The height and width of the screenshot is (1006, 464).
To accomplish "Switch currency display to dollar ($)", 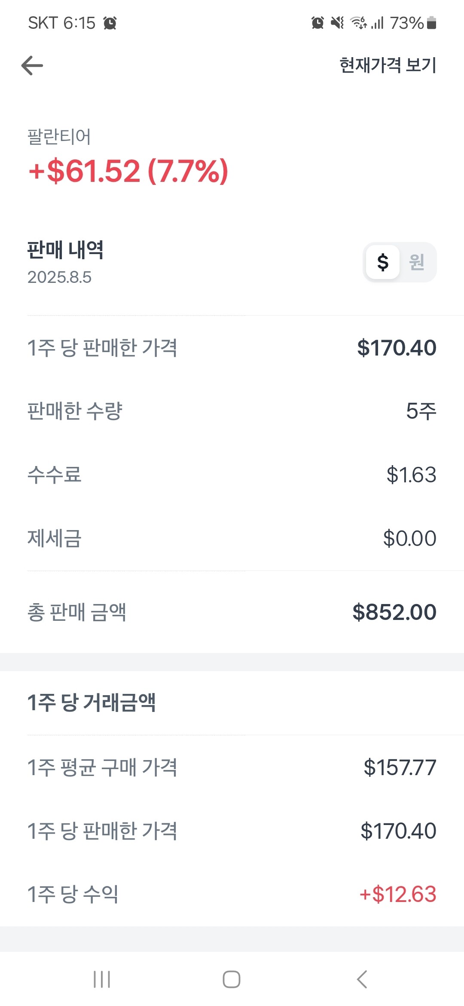I will pos(383,262).
